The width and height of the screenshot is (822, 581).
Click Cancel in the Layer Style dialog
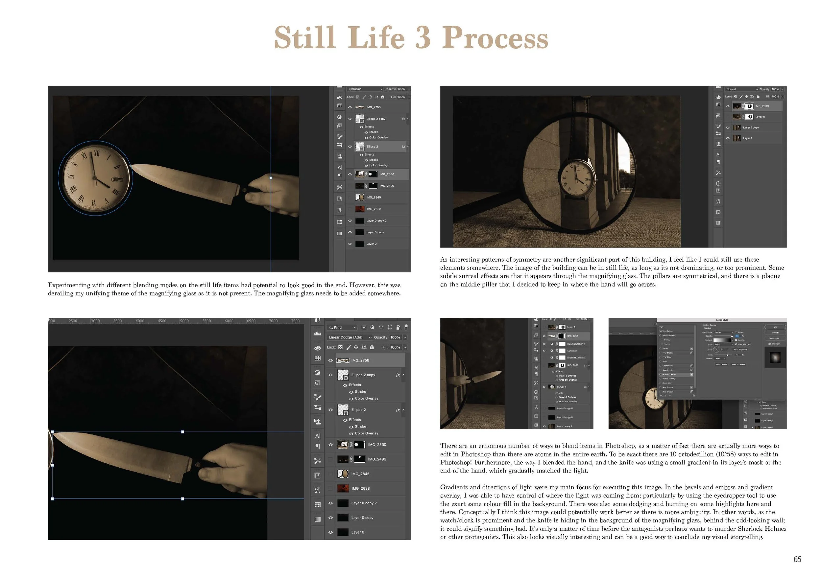(775, 333)
